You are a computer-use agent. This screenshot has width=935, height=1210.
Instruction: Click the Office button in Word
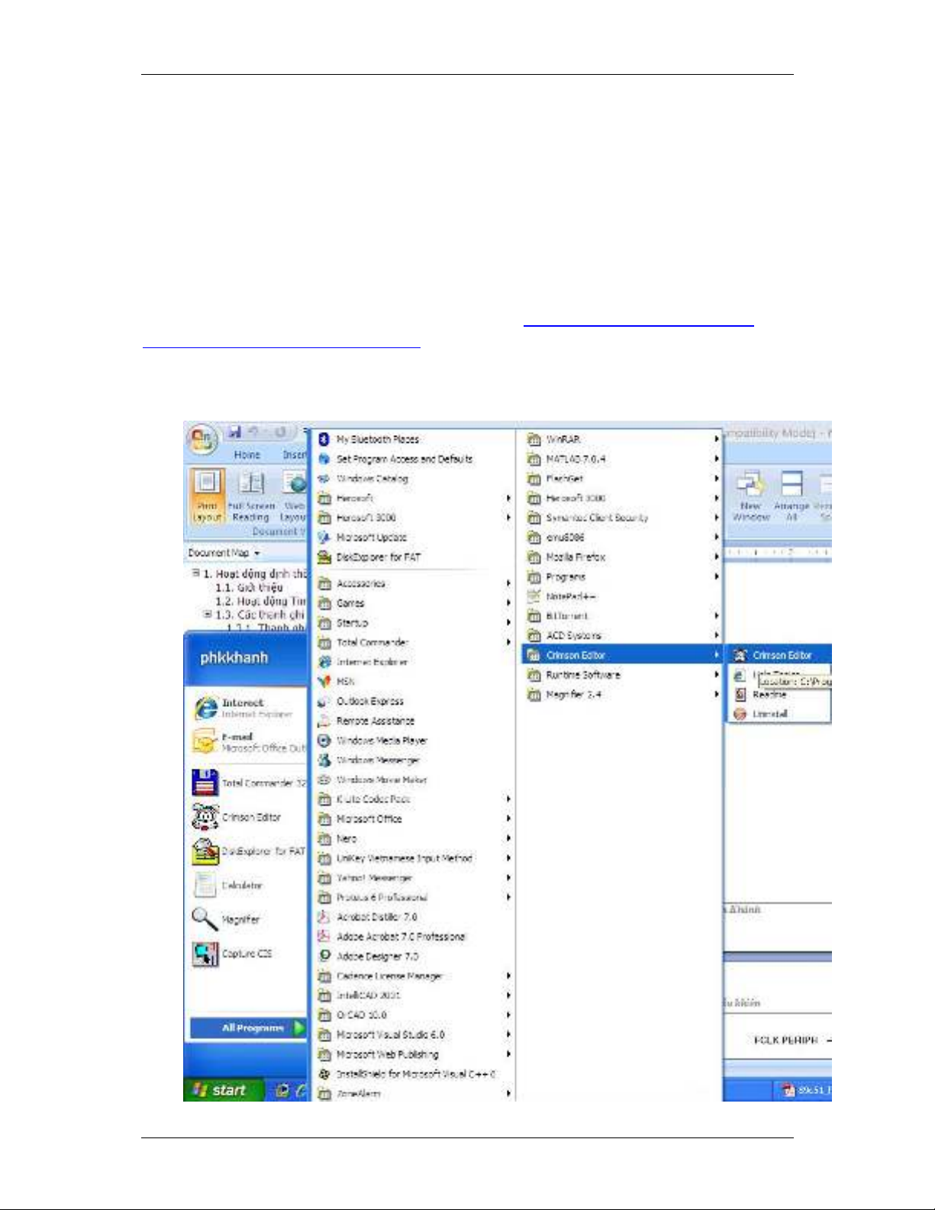202,439
